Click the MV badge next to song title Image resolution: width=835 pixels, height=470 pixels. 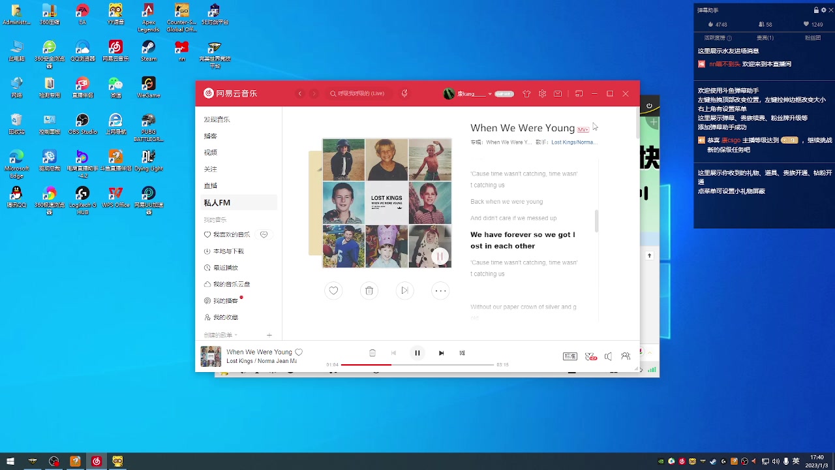(583, 129)
